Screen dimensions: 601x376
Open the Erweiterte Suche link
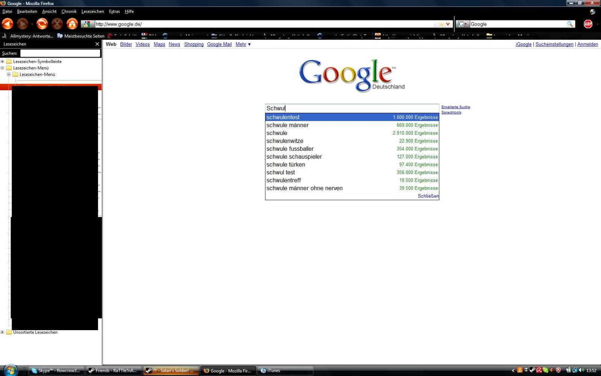[456, 107]
